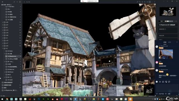
Task: Switch to the 讨论 tab
Action: [165, 42]
